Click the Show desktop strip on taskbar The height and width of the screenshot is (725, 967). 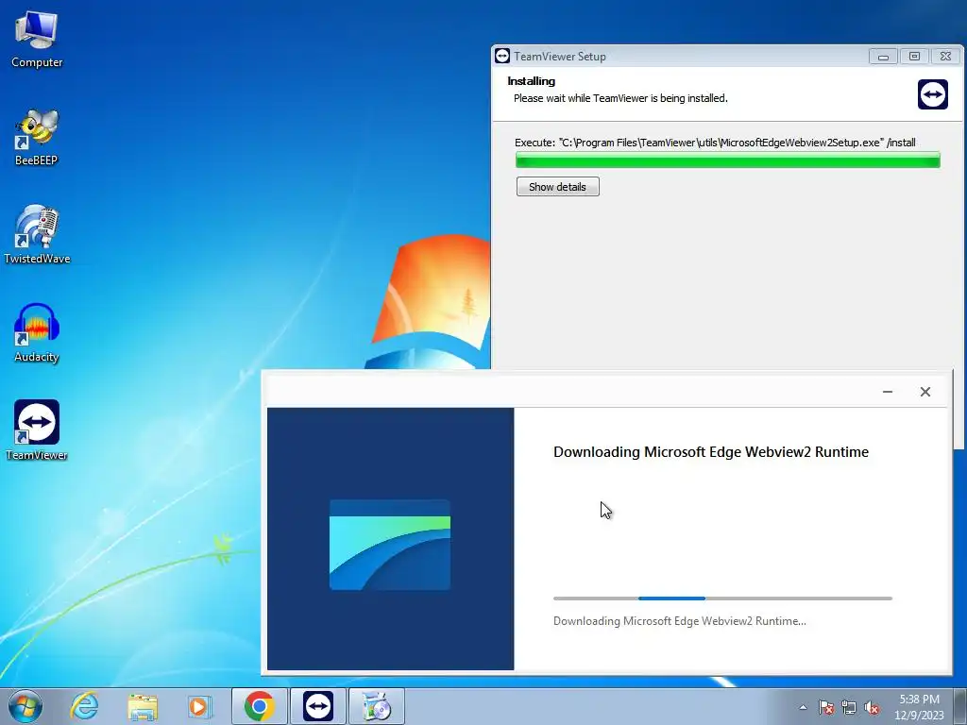(x=960, y=706)
